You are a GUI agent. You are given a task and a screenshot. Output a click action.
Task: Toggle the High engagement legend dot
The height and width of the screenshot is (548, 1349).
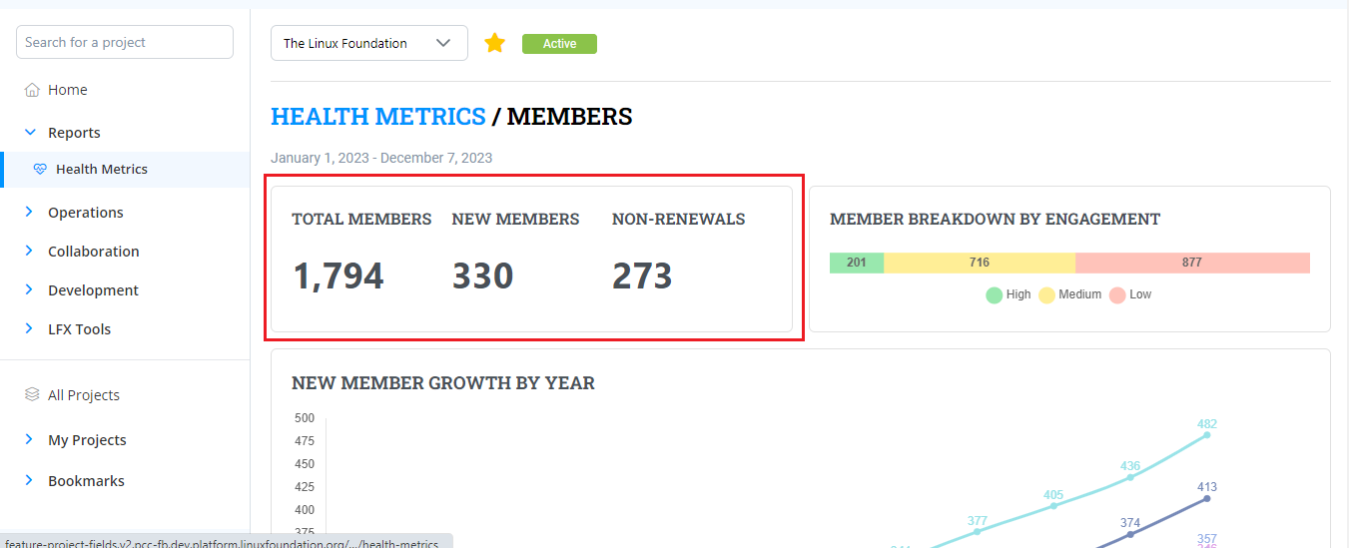994,294
